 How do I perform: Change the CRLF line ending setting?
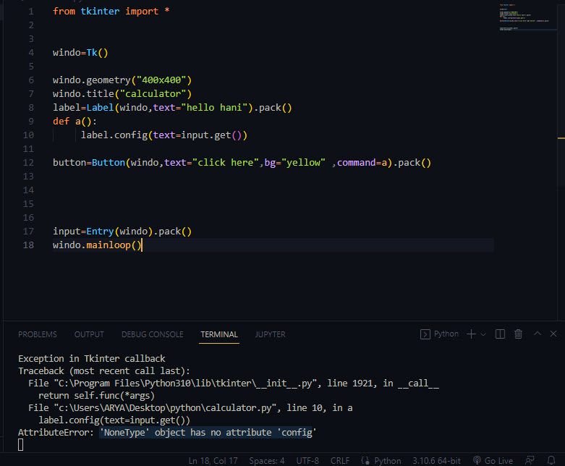(x=340, y=460)
